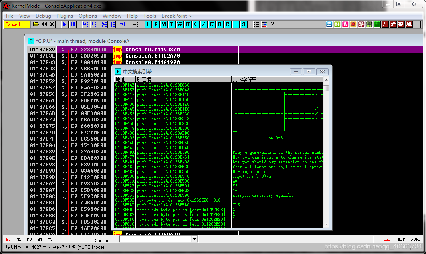This screenshot has width=426, height=254.
Task: Select memory slot M1
Action: (x=8, y=239)
